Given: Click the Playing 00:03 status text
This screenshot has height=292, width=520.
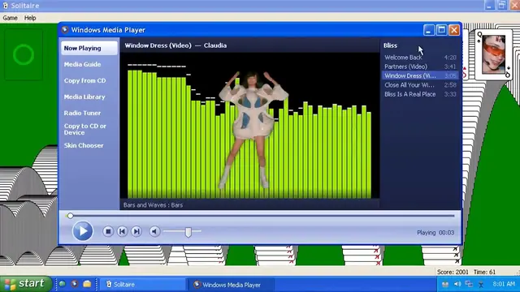Looking at the screenshot, I should point(435,233).
